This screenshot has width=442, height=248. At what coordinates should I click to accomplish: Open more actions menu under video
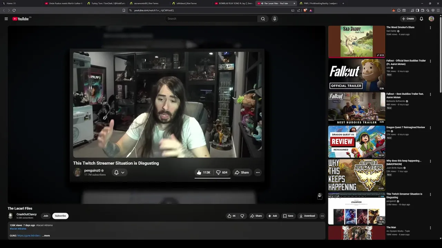click(x=322, y=216)
